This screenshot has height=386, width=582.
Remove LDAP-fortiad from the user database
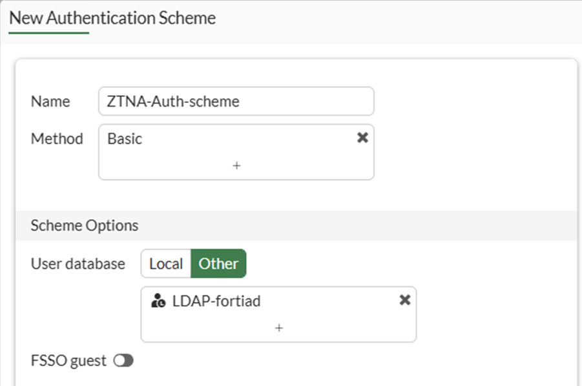405,300
